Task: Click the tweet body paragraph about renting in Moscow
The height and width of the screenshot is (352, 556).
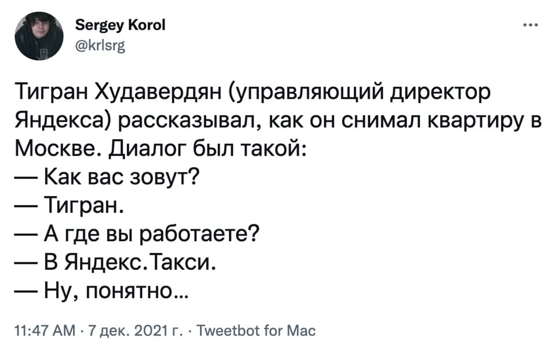Action: coord(232,119)
